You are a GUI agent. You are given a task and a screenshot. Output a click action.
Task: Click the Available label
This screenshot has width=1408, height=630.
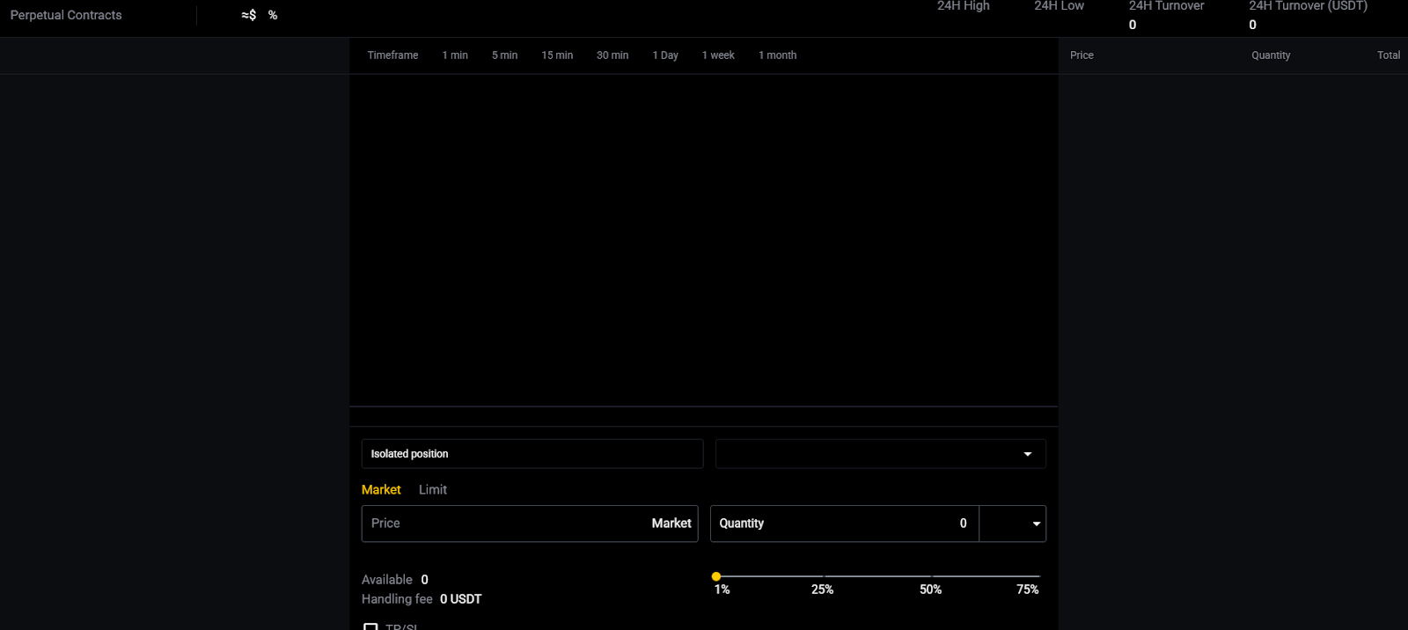(387, 580)
